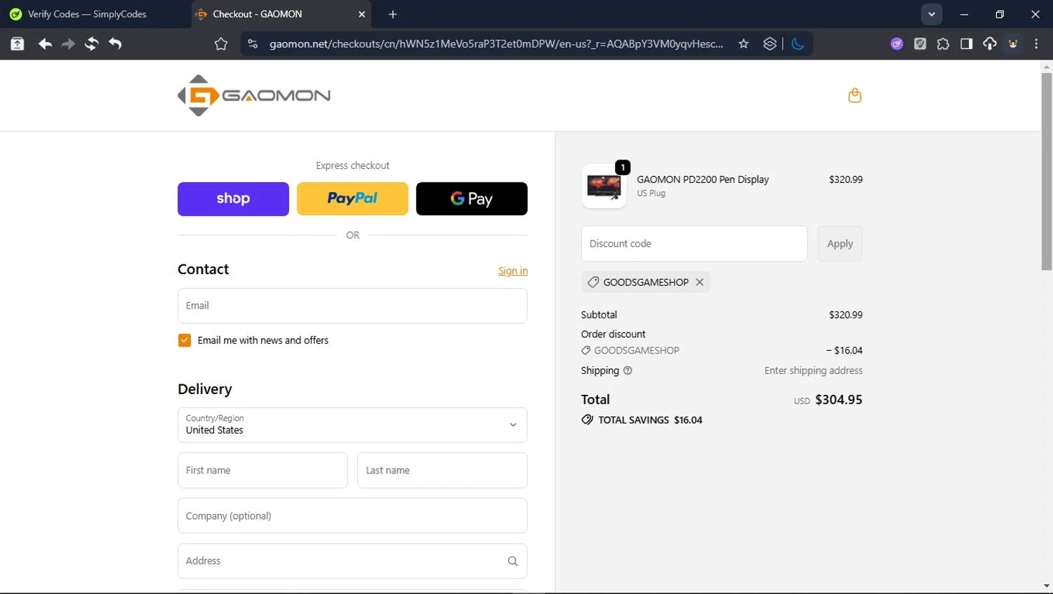Click the shipping help question mark icon

[x=628, y=370]
